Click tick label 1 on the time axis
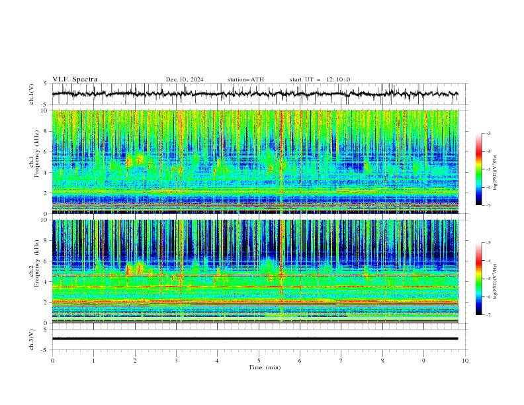The height and width of the screenshot is (405, 524). click(x=93, y=361)
